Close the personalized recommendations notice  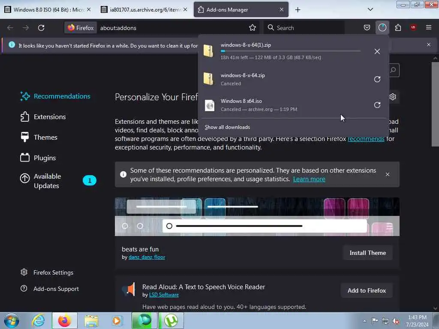[388, 175]
